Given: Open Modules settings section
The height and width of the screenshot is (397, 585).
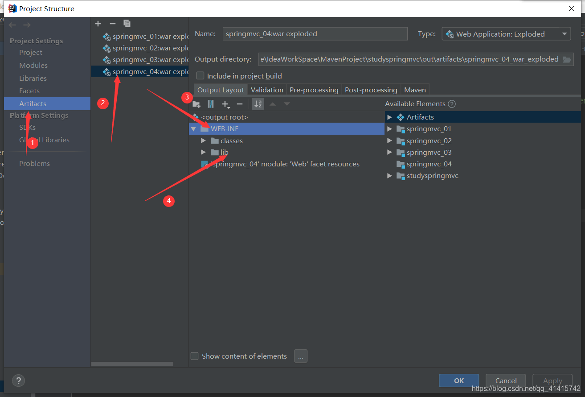Looking at the screenshot, I should coord(33,65).
